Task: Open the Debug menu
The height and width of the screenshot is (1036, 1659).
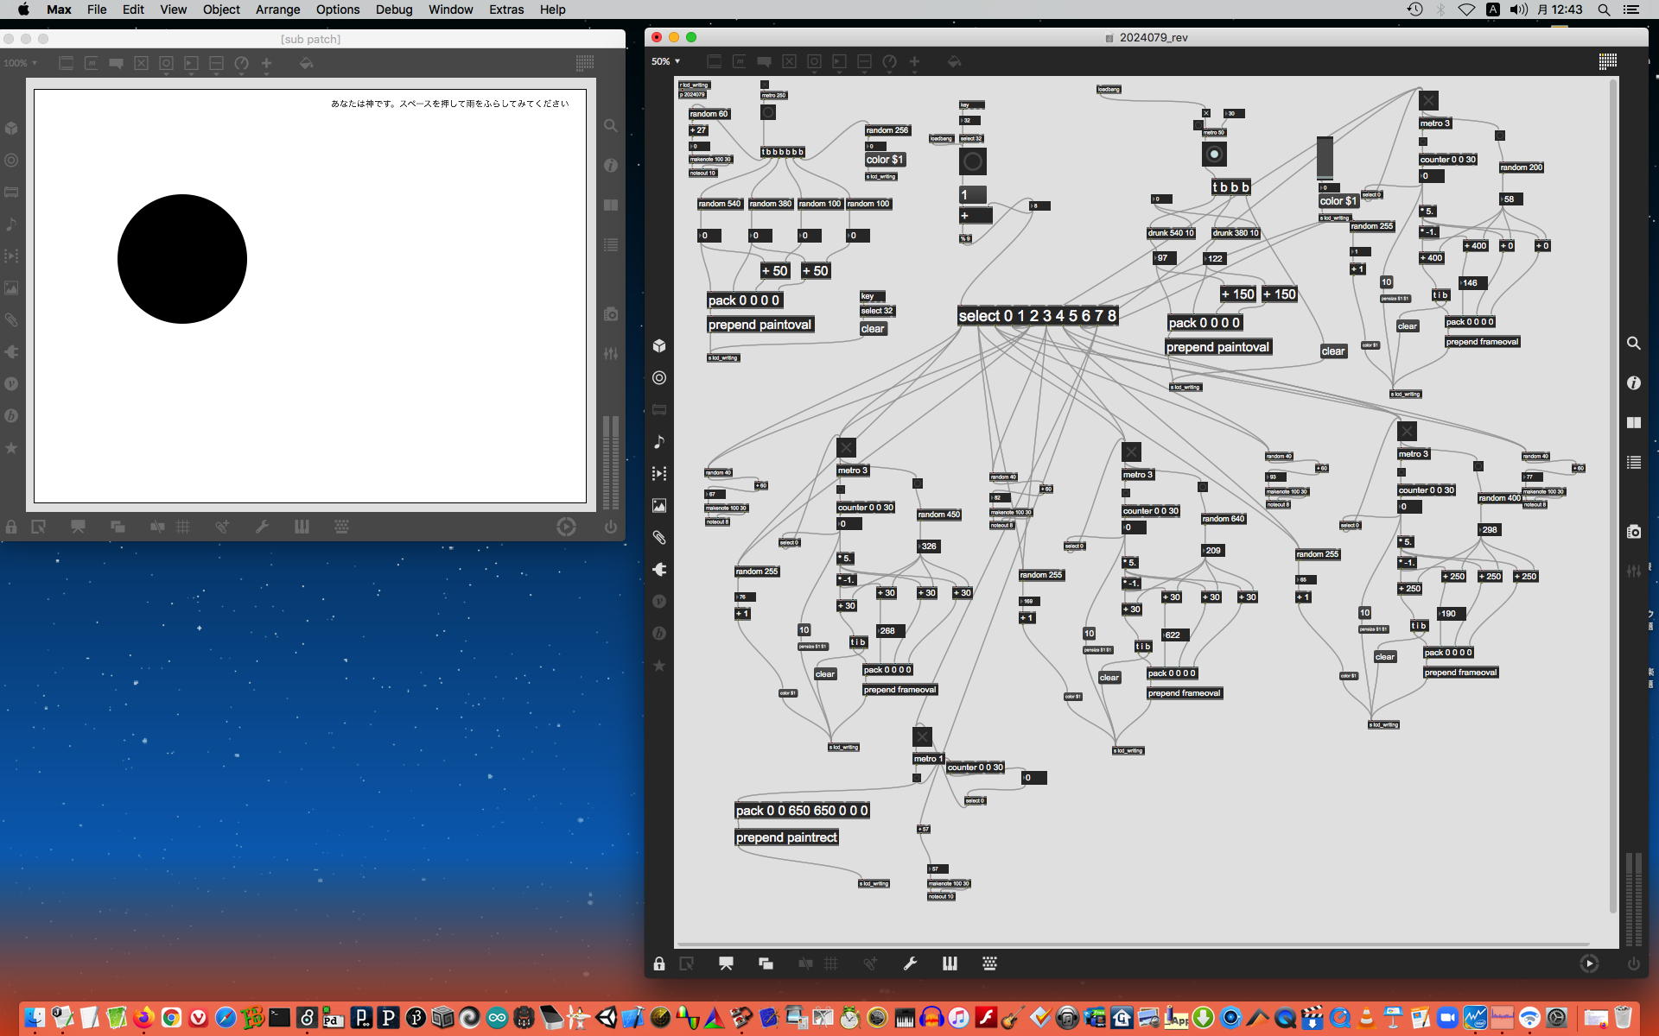Action: tap(393, 9)
